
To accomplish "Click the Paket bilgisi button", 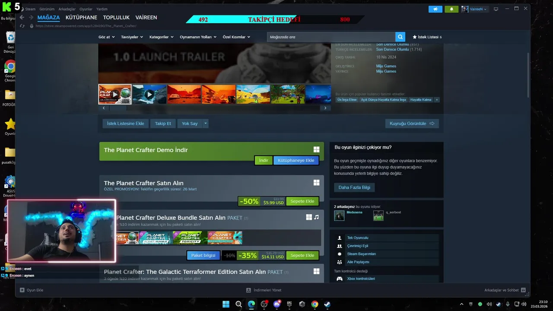I will [x=203, y=255].
